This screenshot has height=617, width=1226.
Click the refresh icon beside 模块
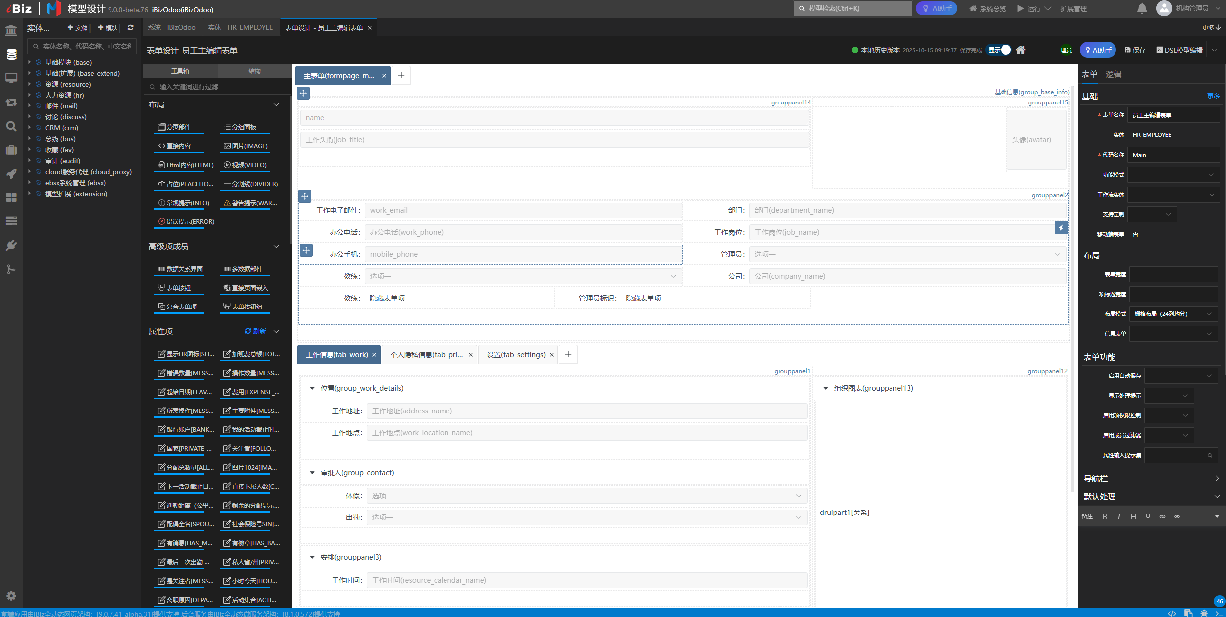tap(130, 28)
